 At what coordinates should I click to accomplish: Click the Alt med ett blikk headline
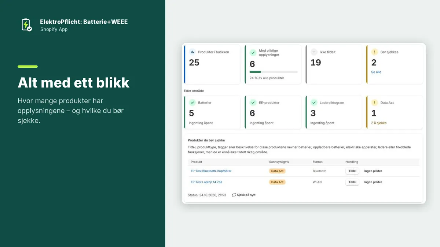click(74, 83)
